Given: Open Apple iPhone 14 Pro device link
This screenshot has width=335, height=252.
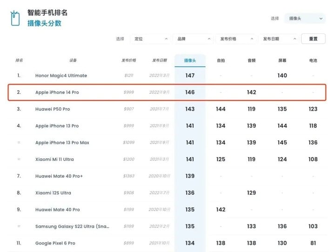Looking at the screenshot, I should (x=57, y=92).
